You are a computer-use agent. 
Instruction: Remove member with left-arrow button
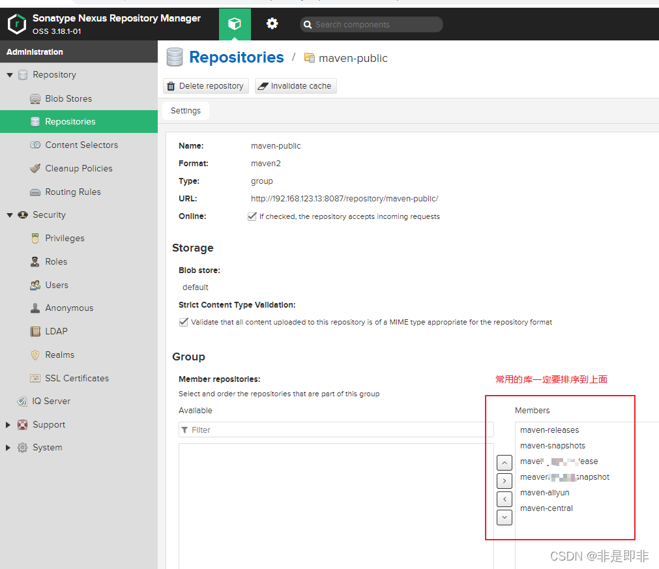click(505, 499)
